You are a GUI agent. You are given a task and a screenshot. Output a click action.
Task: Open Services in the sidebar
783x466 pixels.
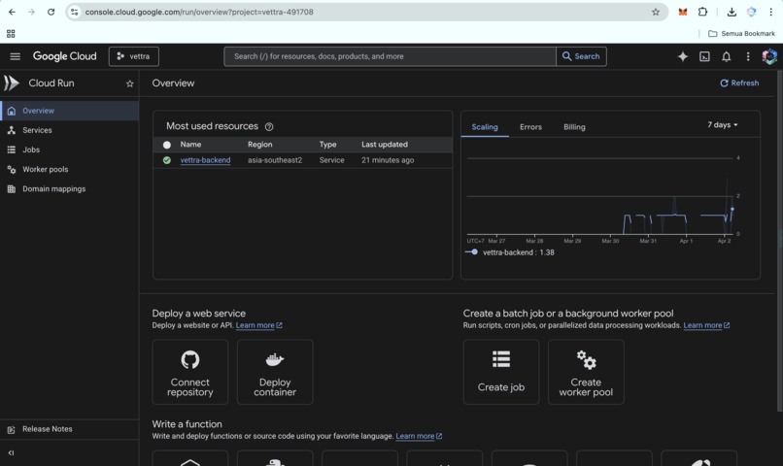(x=69, y=130)
